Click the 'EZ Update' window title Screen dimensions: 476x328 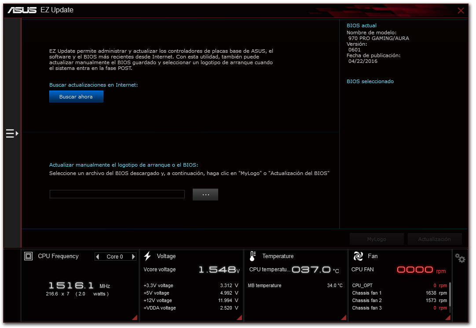tap(57, 10)
